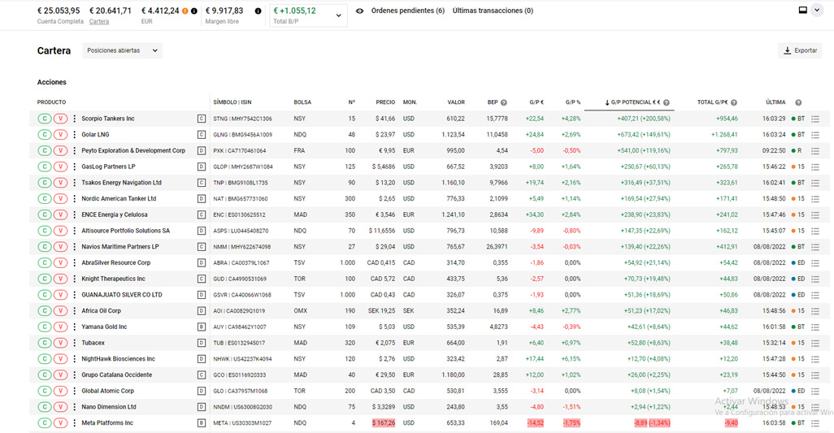Click sell (V) button for Scorpio Tankers Inc
Image resolution: width=834 pixels, height=433 pixels.
click(x=61, y=119)
